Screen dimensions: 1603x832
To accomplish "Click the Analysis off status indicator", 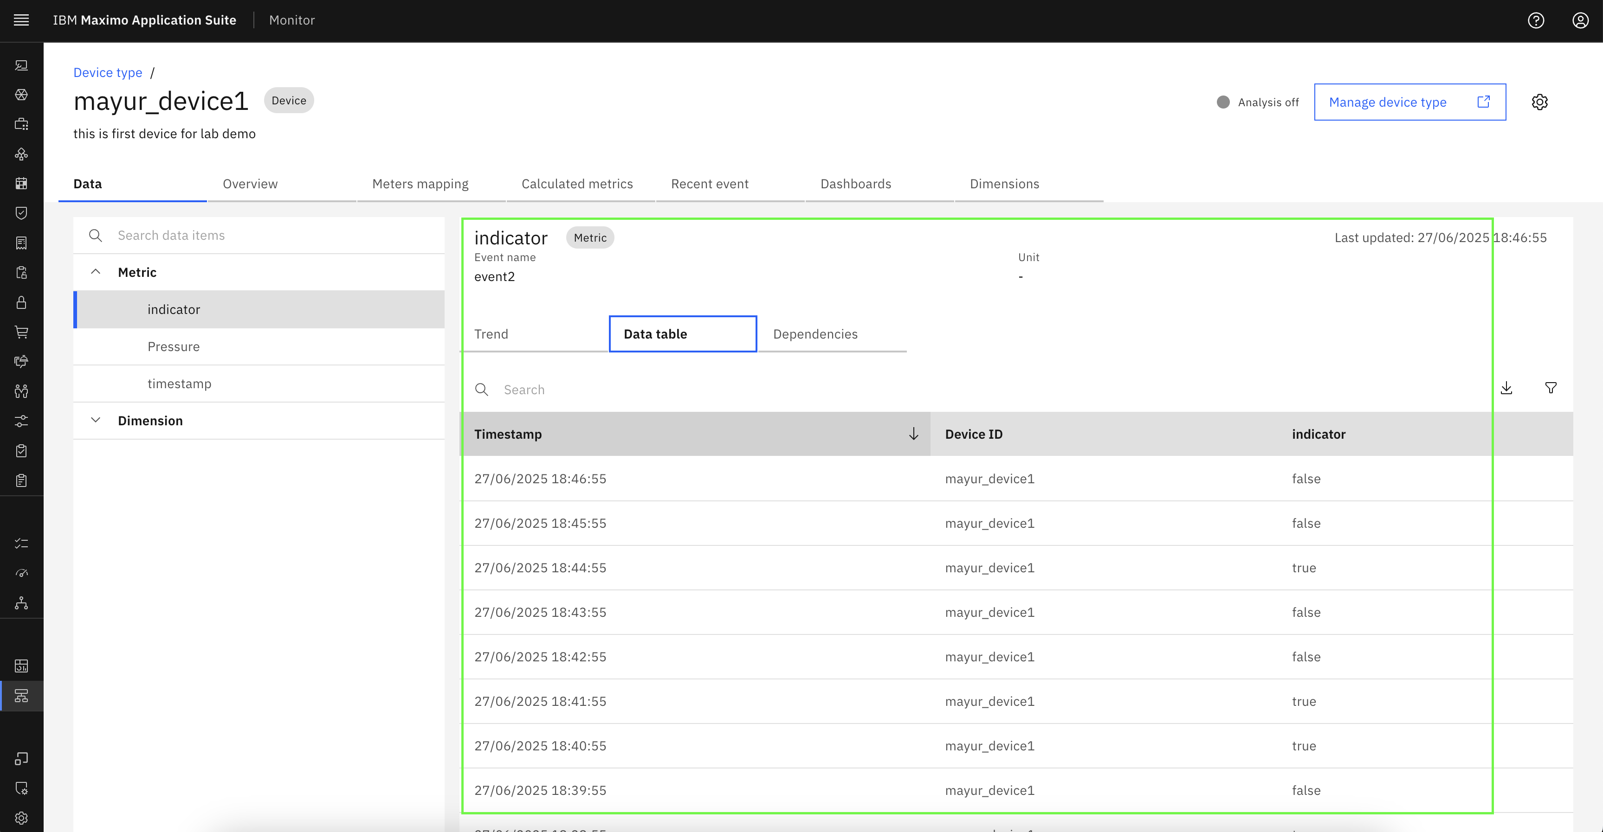I will [x=1258, y=102].
